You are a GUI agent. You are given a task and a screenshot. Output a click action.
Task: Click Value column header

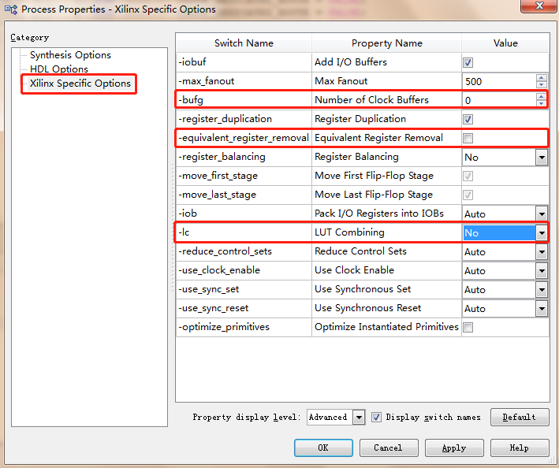click(505, 43)
